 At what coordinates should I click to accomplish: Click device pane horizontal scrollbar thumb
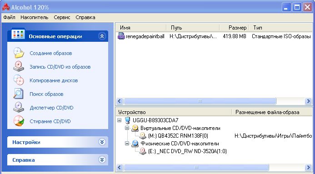(x=196, y=167)
